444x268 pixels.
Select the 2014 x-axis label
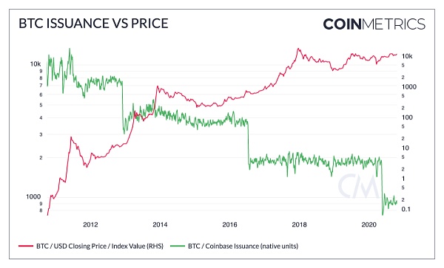coord(160,224)
